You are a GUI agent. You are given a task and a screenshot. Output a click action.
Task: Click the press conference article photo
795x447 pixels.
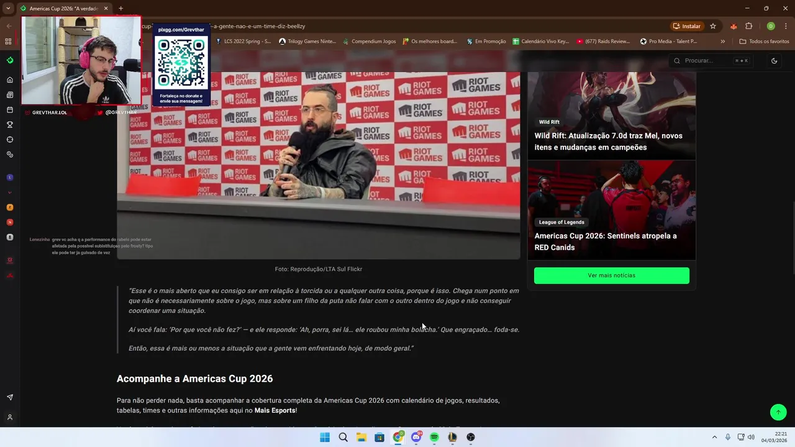coord(318,165)
